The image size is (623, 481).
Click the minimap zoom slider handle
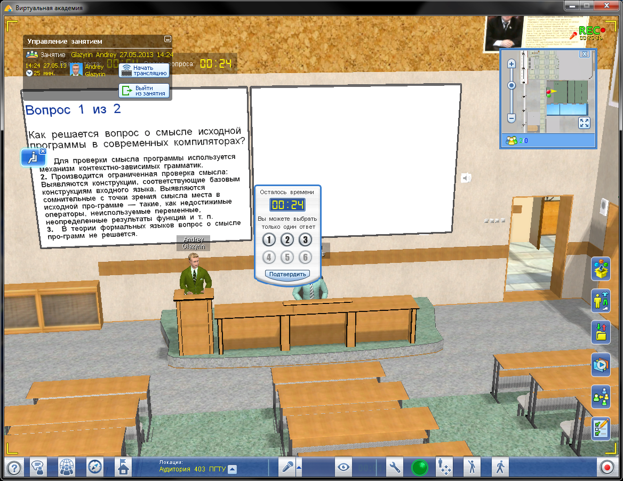pos(512,85)
